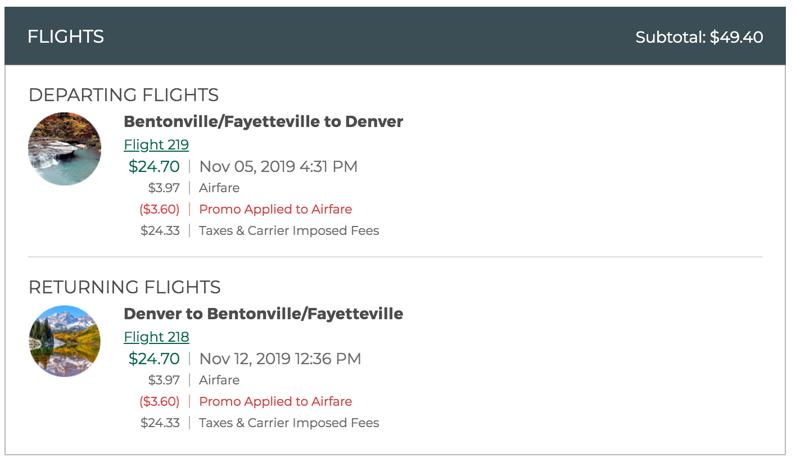796x462 pixels.
Task: Click the Nov 12, 2019 12:36 PM date
Action: coord(280,359)
